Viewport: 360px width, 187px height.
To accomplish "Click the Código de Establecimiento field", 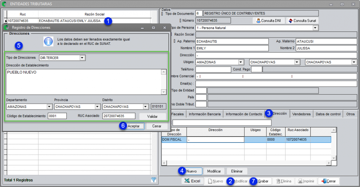I will click(x=57, y=116).
